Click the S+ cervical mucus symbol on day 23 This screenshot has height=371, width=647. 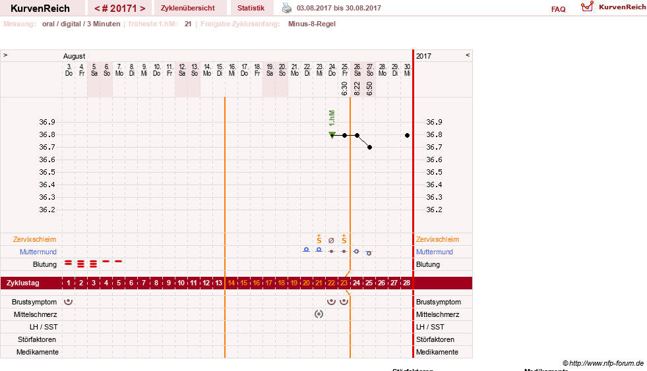click(344, 239)
